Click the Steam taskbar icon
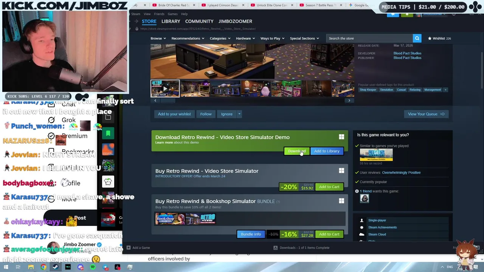This screenshot has height=272, width=484. [56, 267]
